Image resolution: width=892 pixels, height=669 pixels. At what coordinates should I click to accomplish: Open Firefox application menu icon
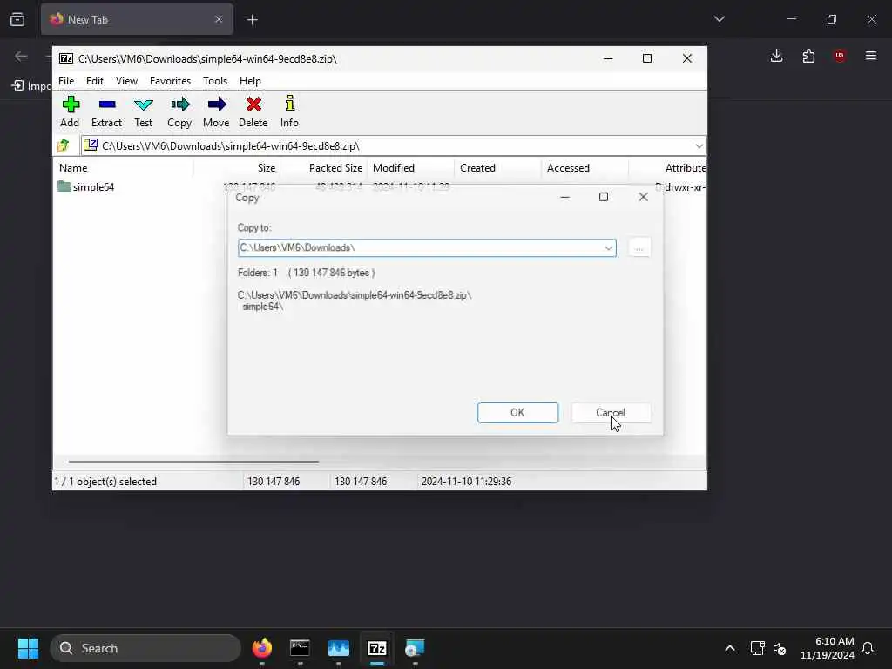pos(871,56)
